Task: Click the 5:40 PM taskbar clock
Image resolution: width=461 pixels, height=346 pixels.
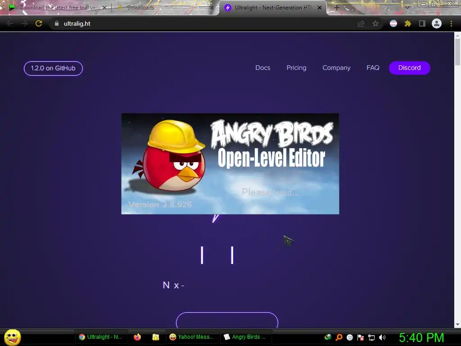Action: coord(421,337)
